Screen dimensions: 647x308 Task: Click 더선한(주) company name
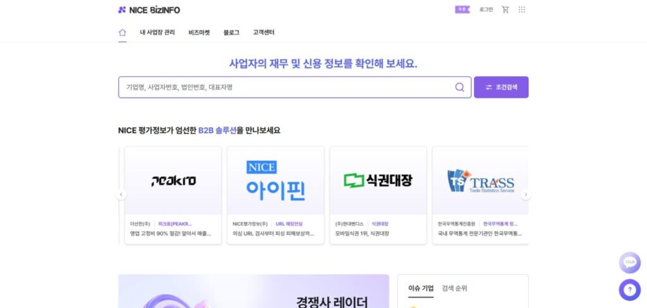pos(140,224)
